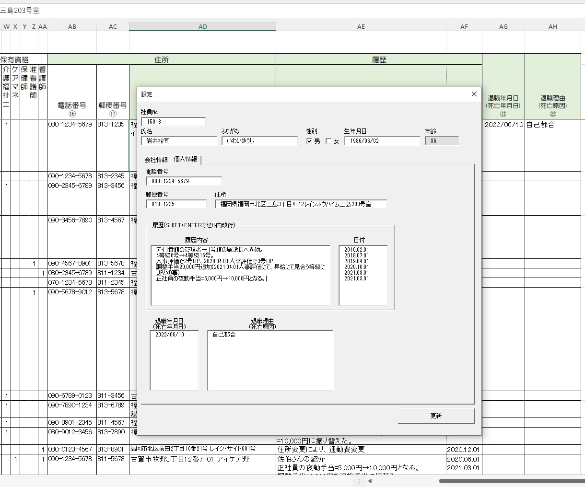585x487 pixels.
Task: Select column header AF
Action: pyautogui.click(x=464, y=27)
